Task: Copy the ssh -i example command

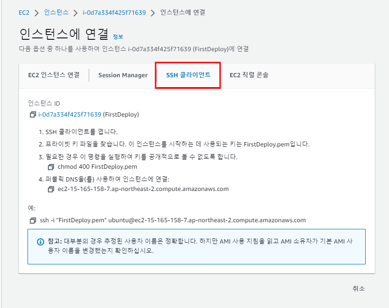Action: tap(33, 220)
